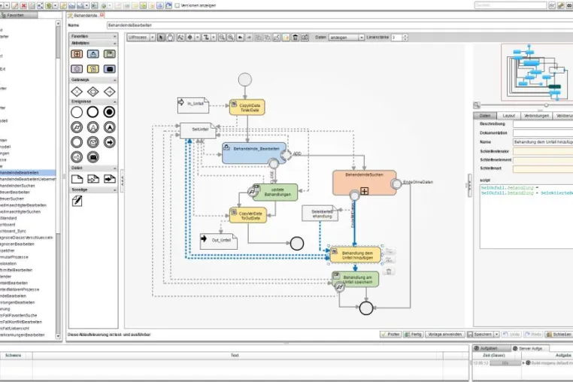Choose the parallel plus gateway diamond

click(x=110, y=92)
